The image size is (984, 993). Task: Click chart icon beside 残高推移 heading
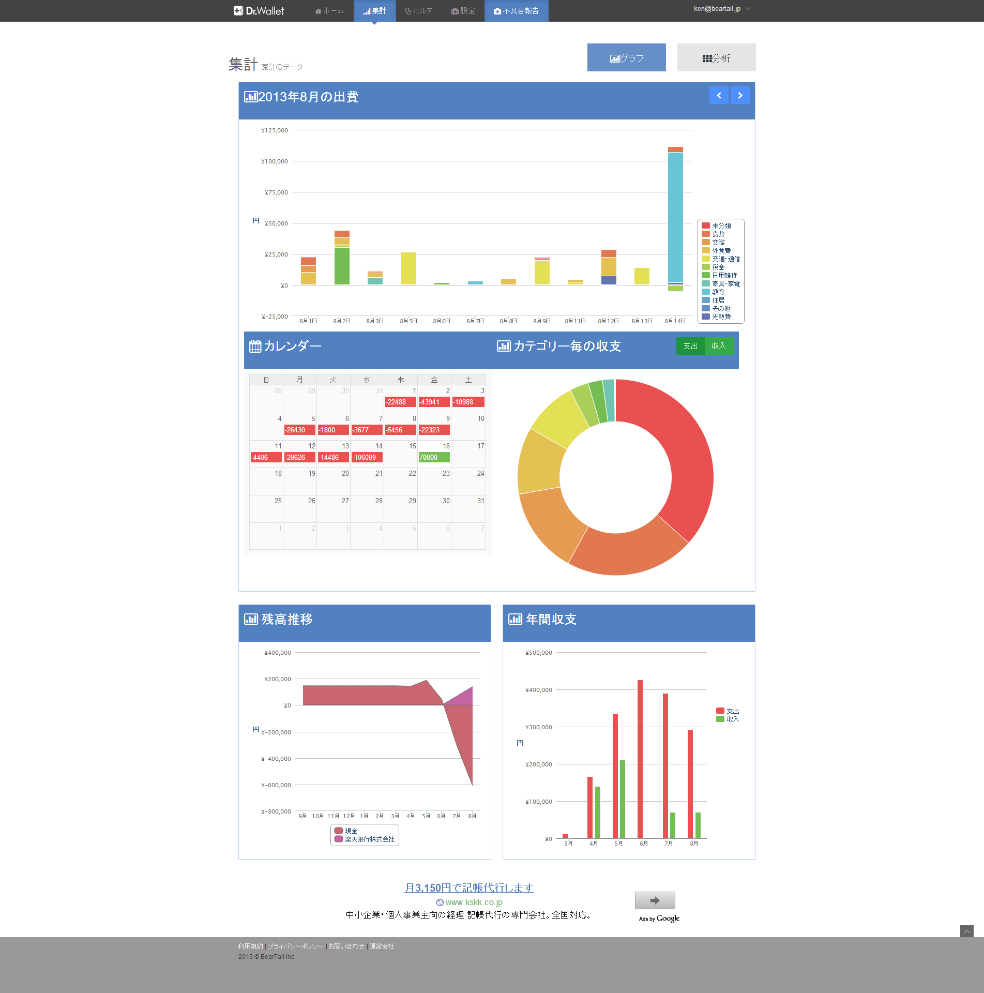pos(251,619)
